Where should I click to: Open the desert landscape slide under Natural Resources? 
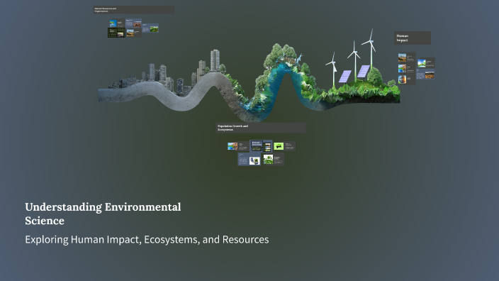tap(134, 33)
